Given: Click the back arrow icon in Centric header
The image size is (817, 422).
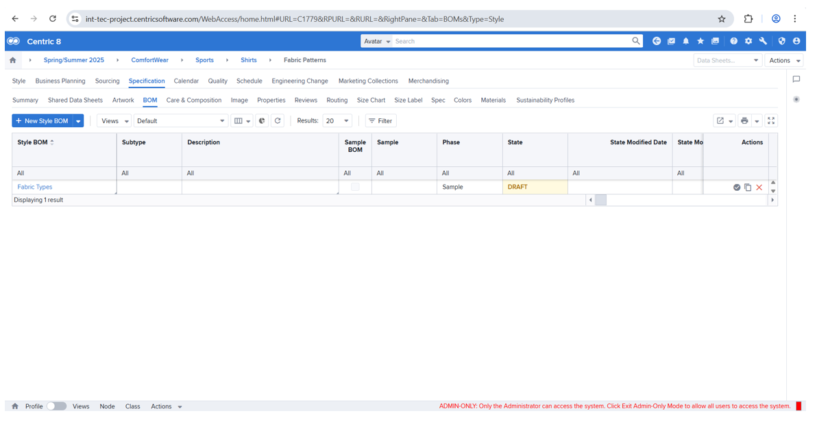Looking at the screenshot, I should pos(657,41).
